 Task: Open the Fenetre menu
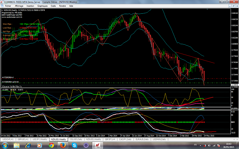point(62,6)
